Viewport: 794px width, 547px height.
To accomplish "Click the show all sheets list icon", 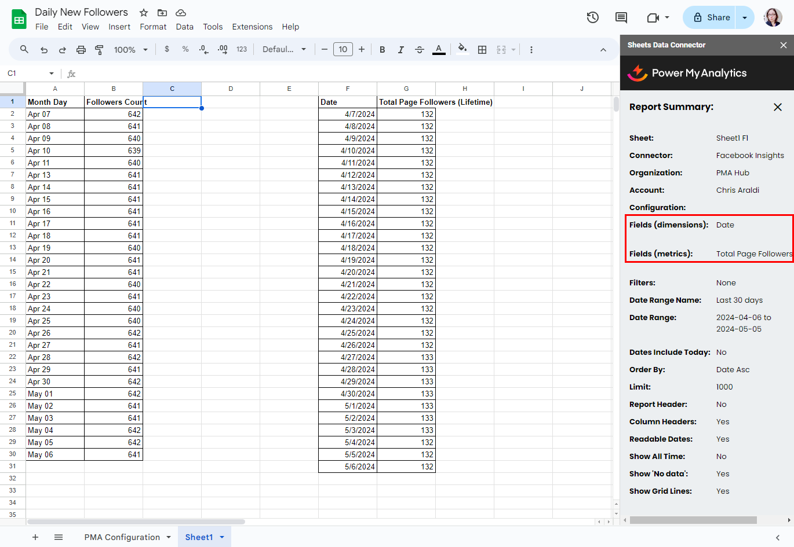I will [x=59, y=537].
